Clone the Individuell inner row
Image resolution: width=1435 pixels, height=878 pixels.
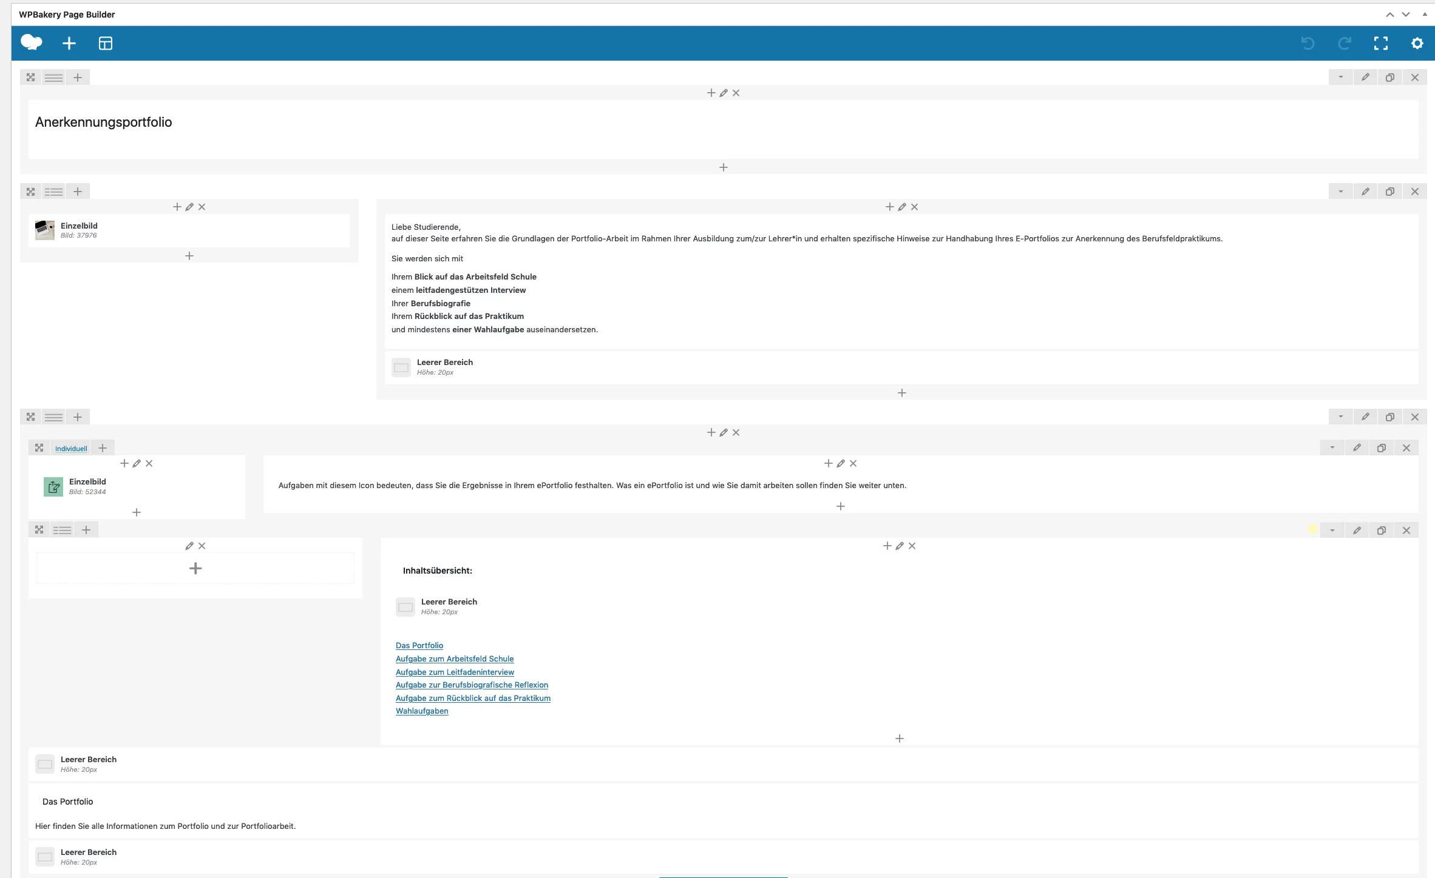1382,448
